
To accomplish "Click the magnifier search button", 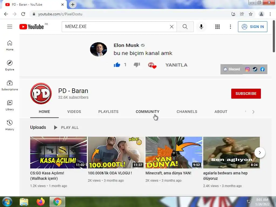I will click(185, 27).
